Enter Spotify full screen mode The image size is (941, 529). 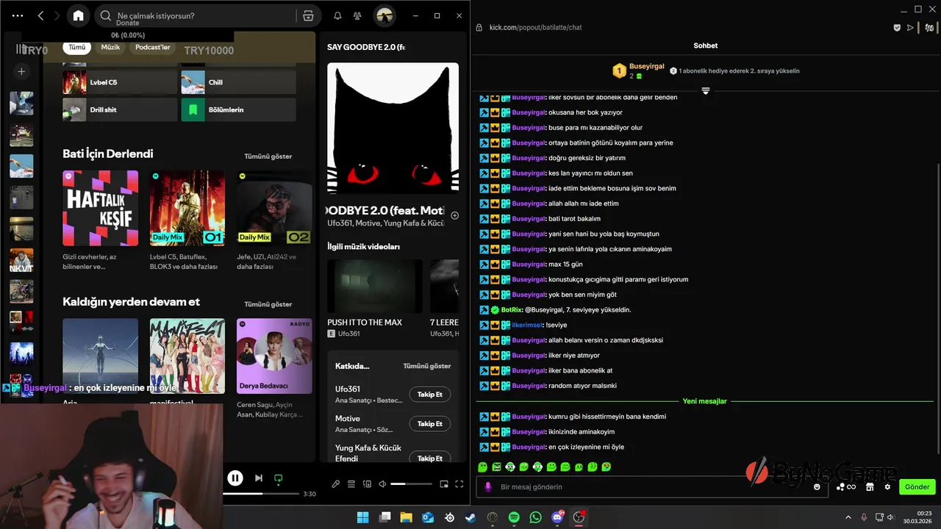point(459,484)
